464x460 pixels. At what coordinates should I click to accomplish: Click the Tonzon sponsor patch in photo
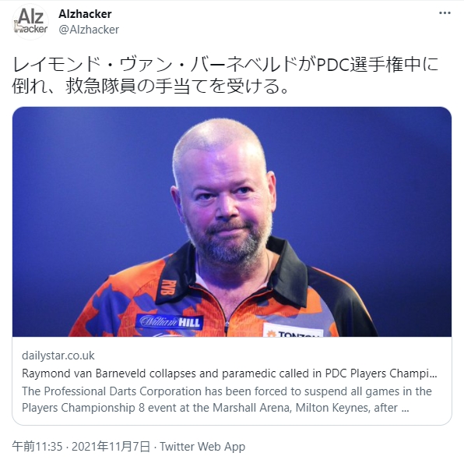(293, 331)
